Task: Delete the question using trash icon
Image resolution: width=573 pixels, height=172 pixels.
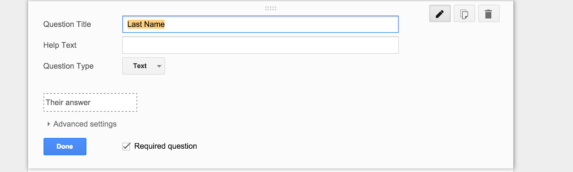Action: pyautogui.click(x=488, y=14)
